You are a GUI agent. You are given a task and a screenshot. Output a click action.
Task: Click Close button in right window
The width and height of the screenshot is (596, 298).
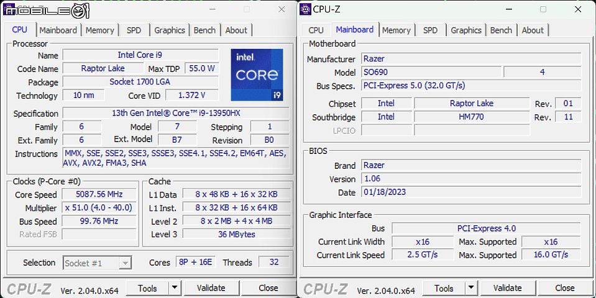pos(565,288)
